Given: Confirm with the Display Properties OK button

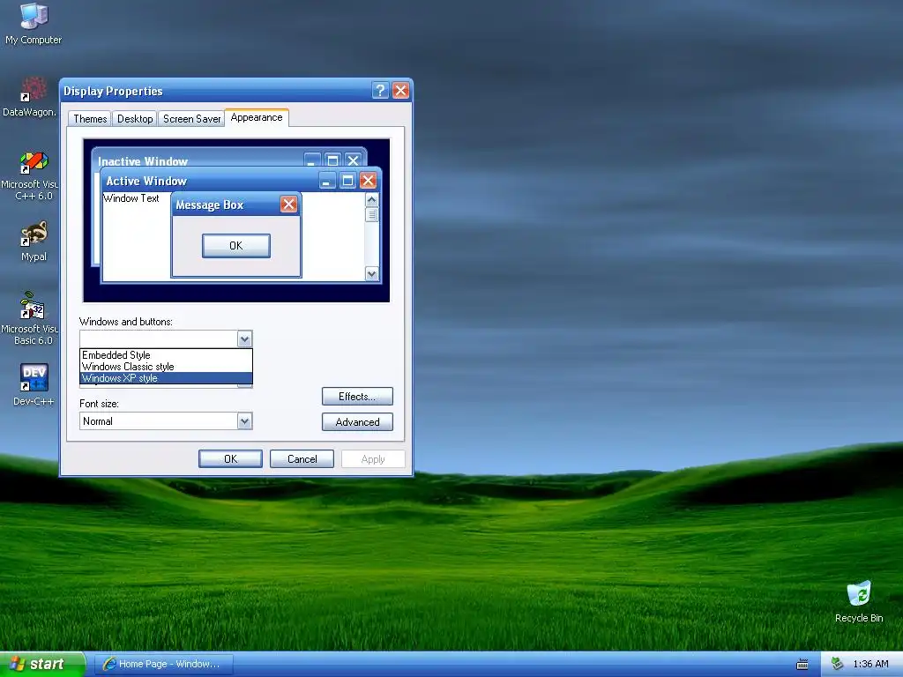Looking at the screenshot, I should [230, 458].
